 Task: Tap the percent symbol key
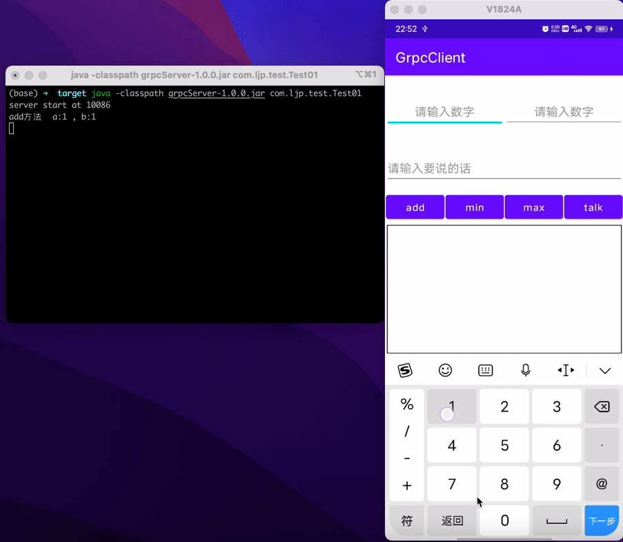[407, 404]
